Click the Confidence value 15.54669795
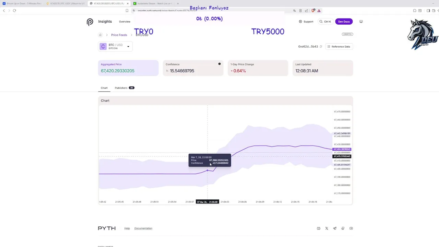Image resolution: width=439 pixels, height=247 pixels. [x=182, y=71]
